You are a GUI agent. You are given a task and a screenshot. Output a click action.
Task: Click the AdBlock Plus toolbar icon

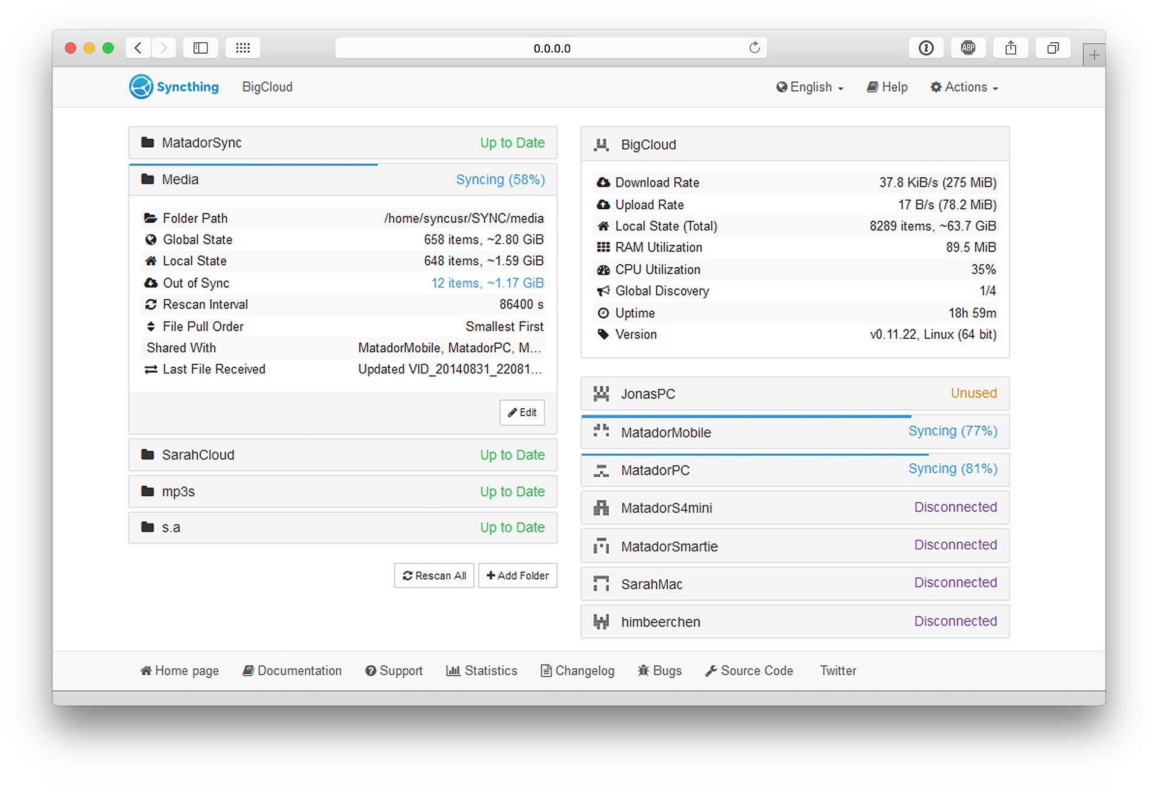pyautogui.click(x=968, y=48)
